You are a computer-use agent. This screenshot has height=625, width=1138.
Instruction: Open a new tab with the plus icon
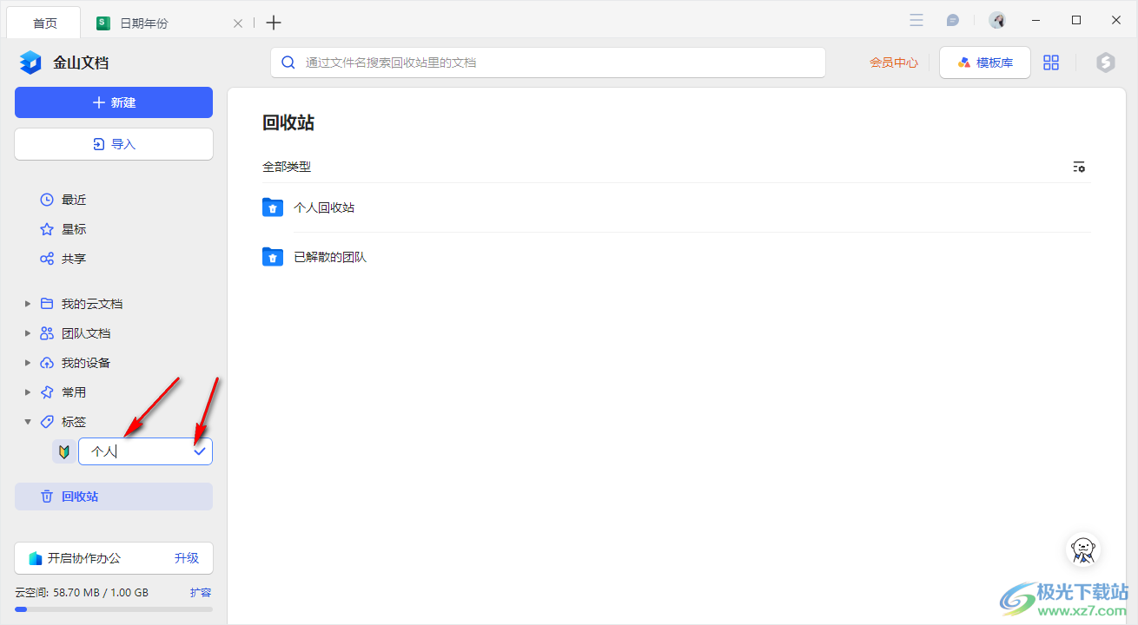point(274,23)
